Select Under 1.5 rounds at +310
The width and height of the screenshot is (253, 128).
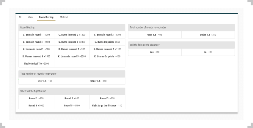(x=208, y=35)
